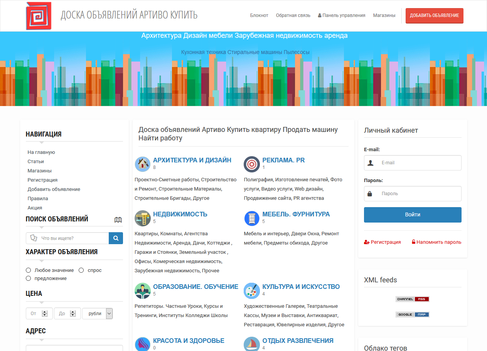Viewport: 487px width, 351px height.
Task: Click the Artivo spiral logo
Action: 39,16
